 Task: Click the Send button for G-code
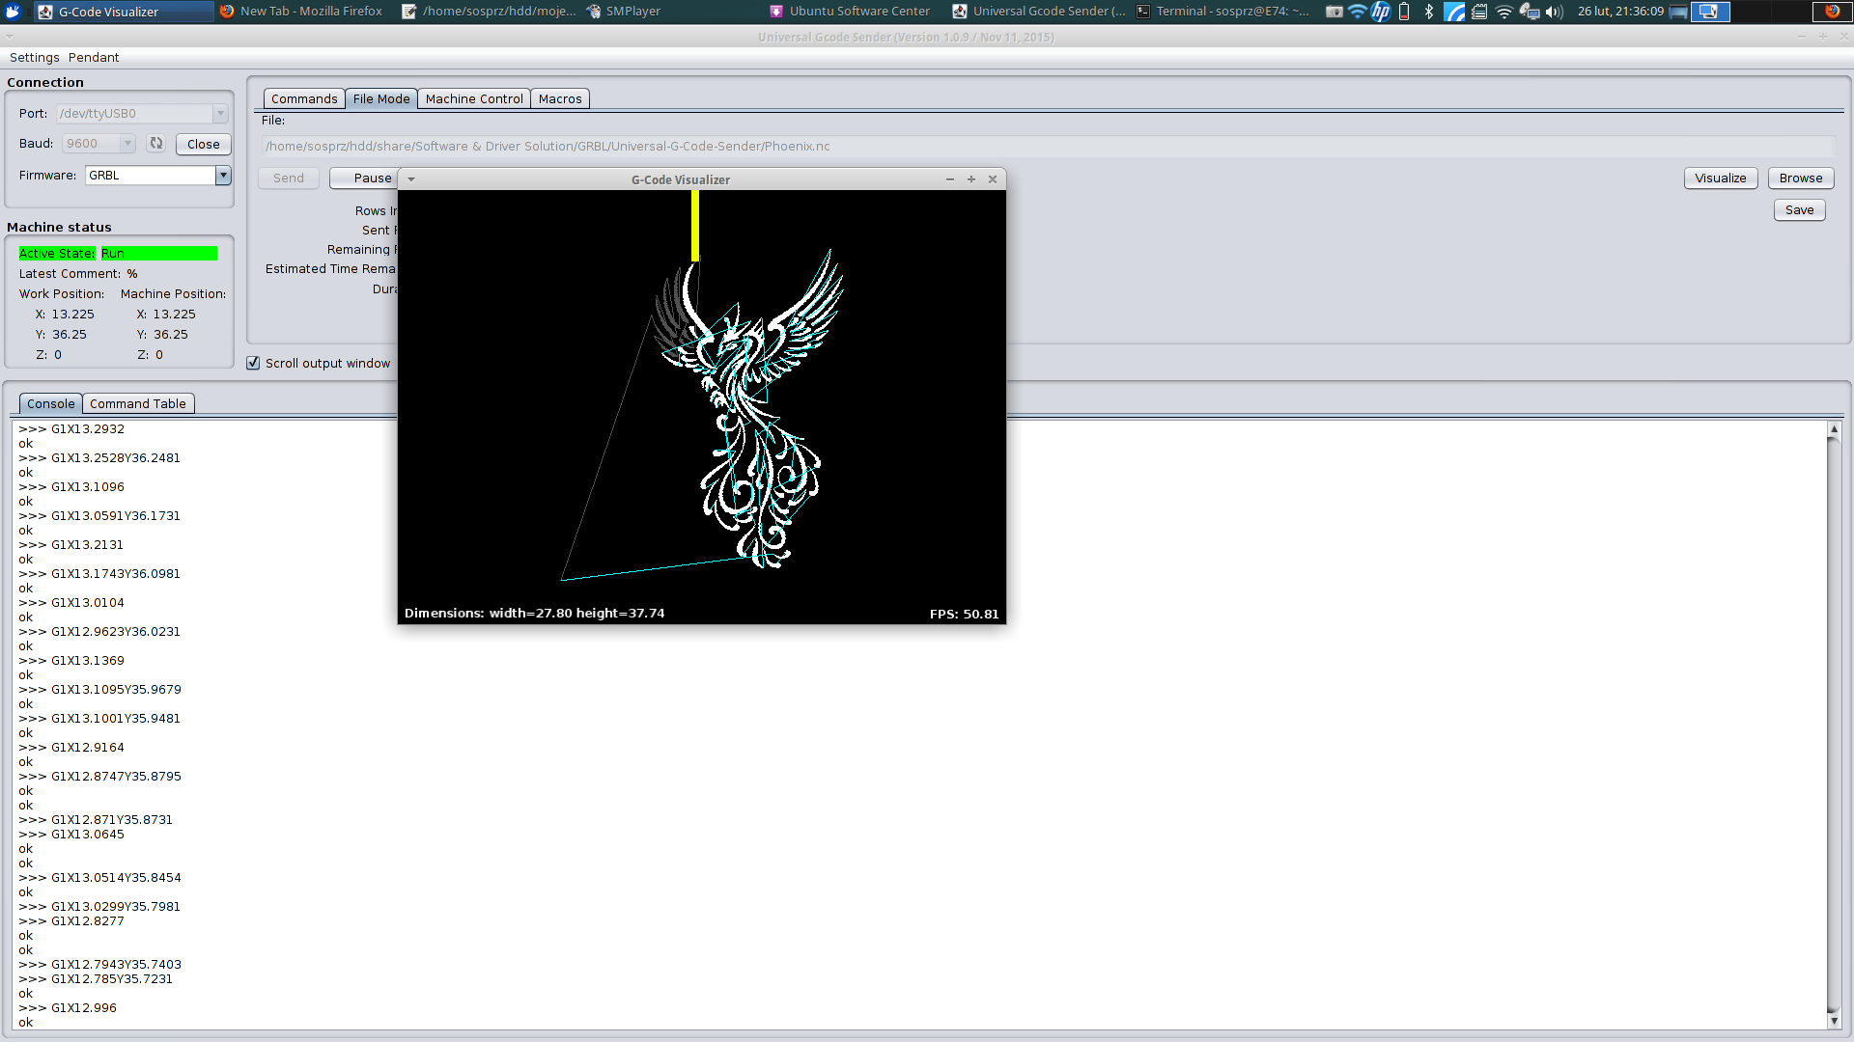click(288, 178)
